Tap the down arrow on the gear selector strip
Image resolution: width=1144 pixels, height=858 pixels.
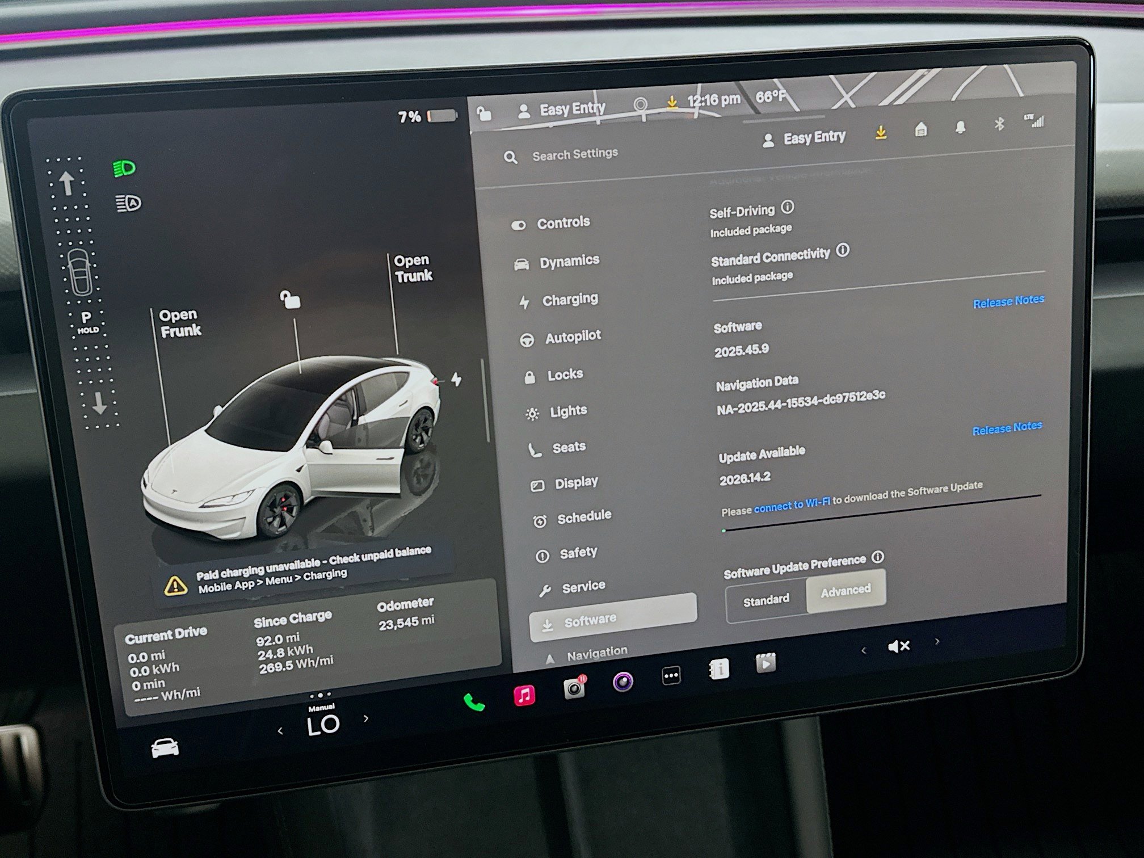(x=99, y=403)
